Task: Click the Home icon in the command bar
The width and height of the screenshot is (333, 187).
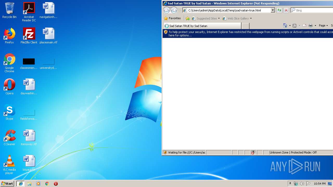Action: tap(285, 25)
